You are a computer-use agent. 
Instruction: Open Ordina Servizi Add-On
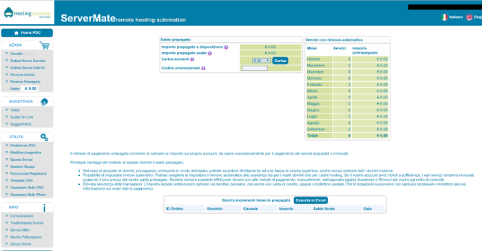pyautogui.click(x=28, y=68)
